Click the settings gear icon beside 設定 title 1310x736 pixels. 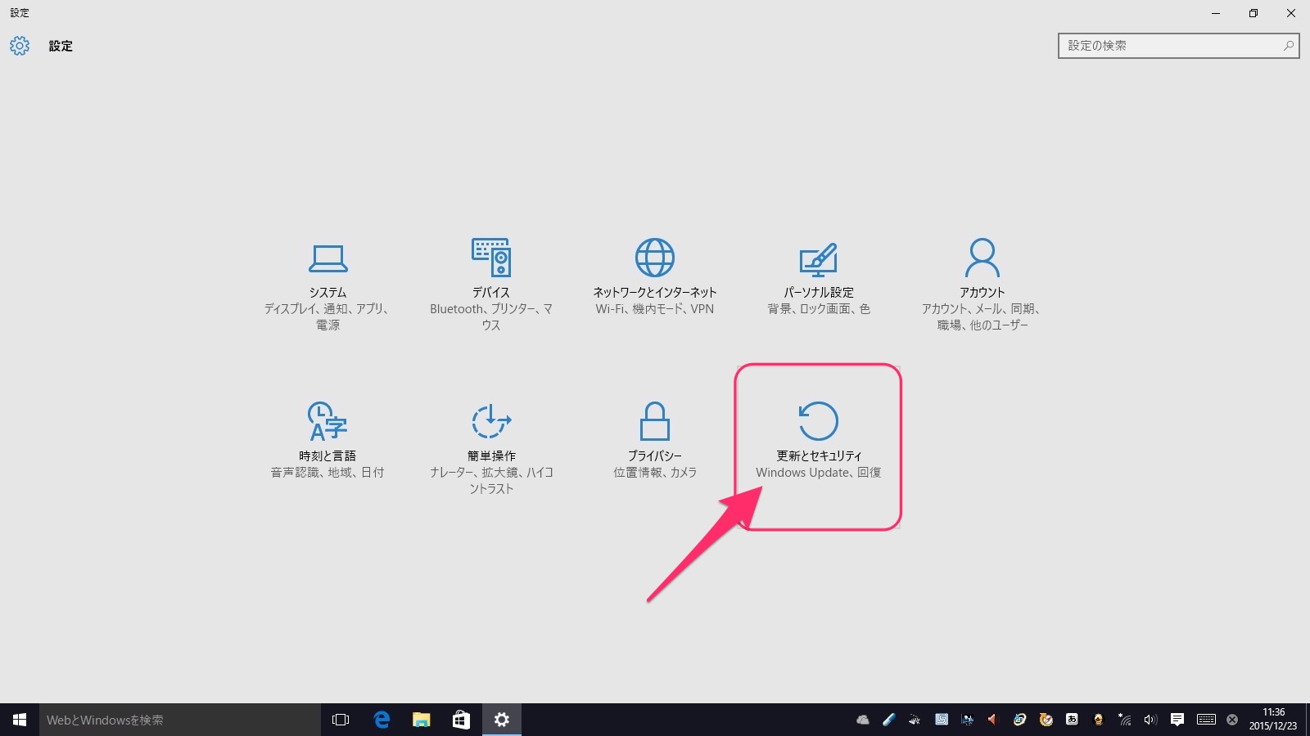tap(20, 46)
